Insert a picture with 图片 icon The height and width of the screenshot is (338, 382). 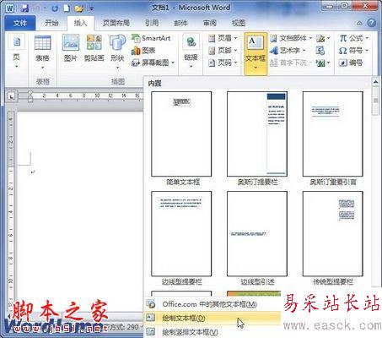point(71,48)
